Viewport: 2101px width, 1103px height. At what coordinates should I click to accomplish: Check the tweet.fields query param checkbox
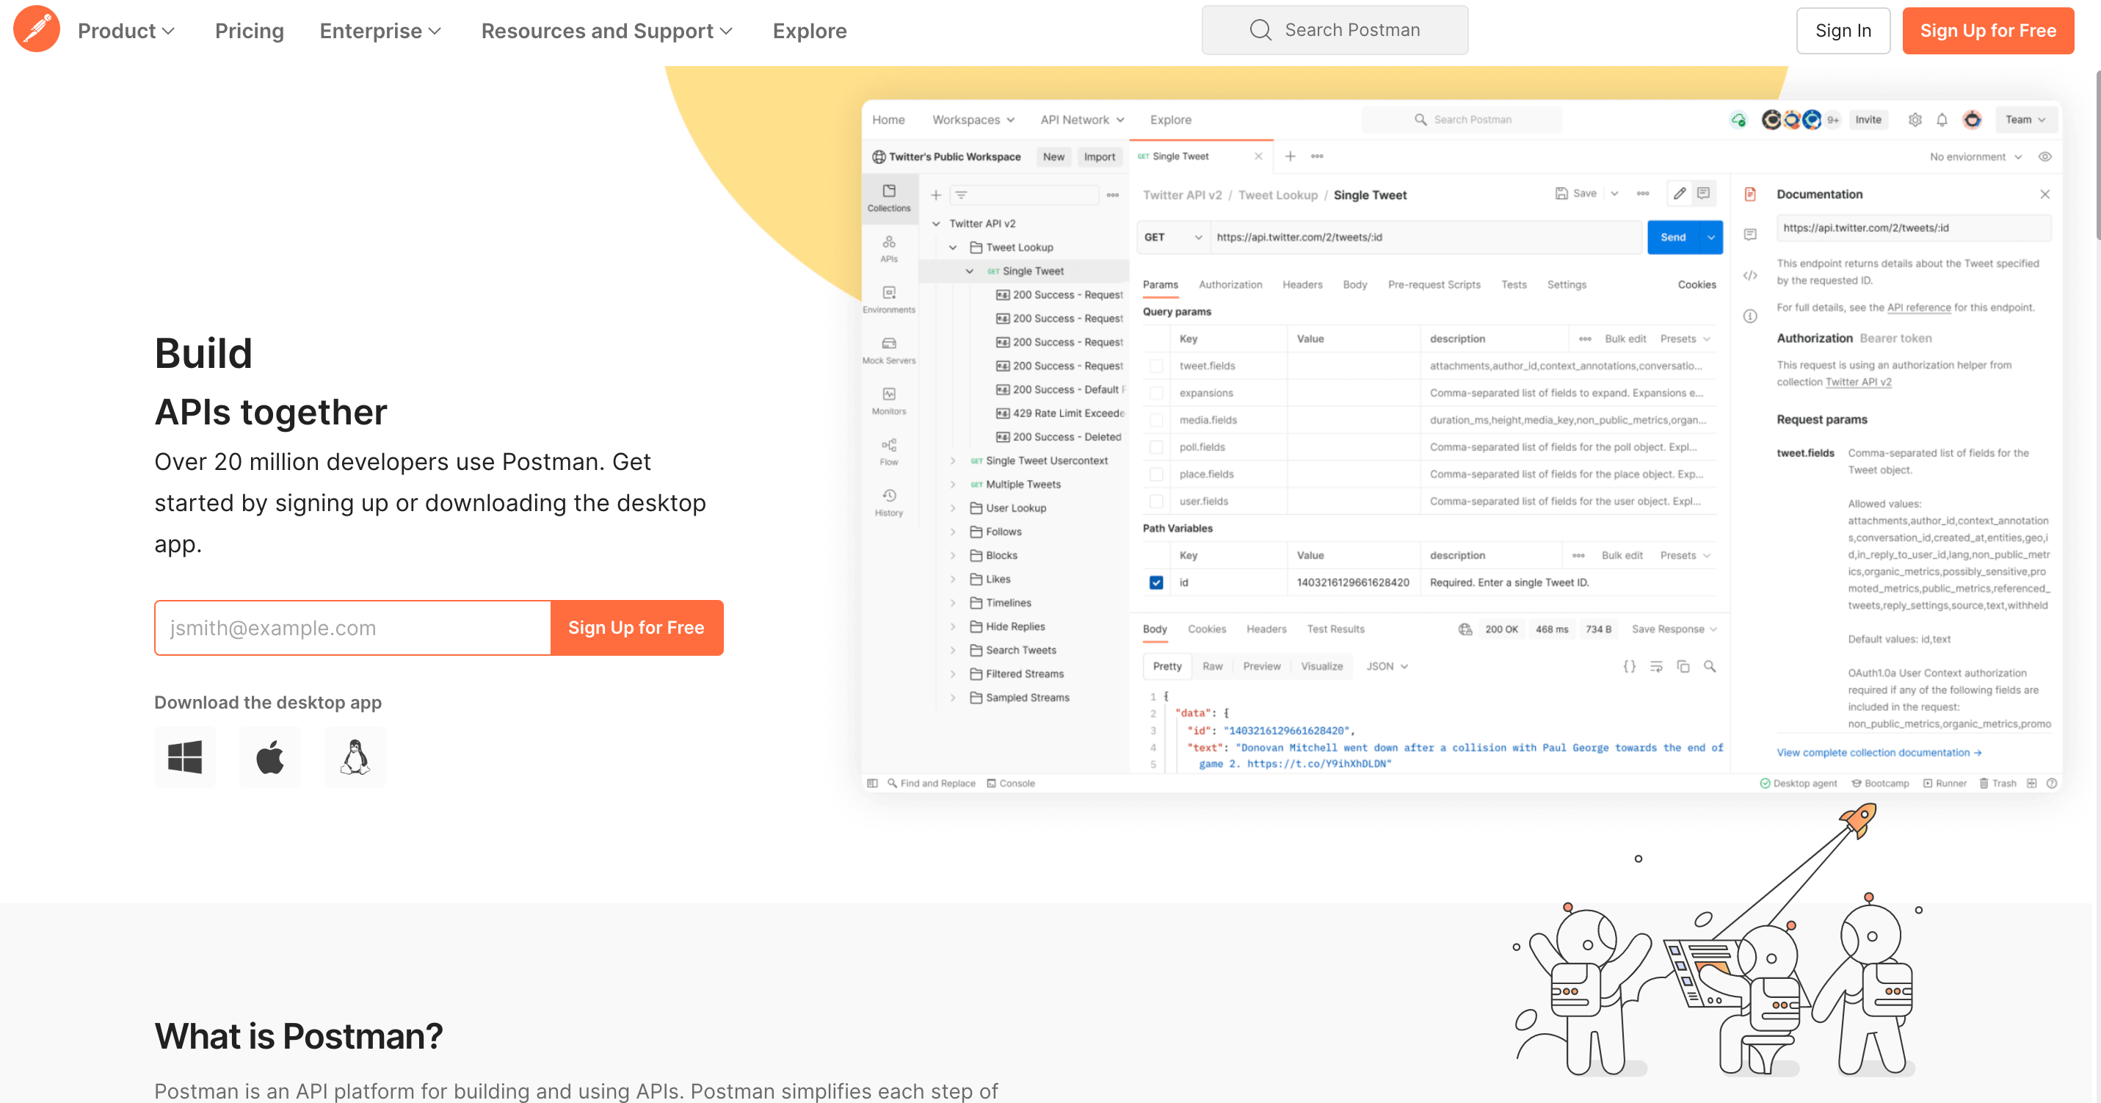(x=1155, y=366)
